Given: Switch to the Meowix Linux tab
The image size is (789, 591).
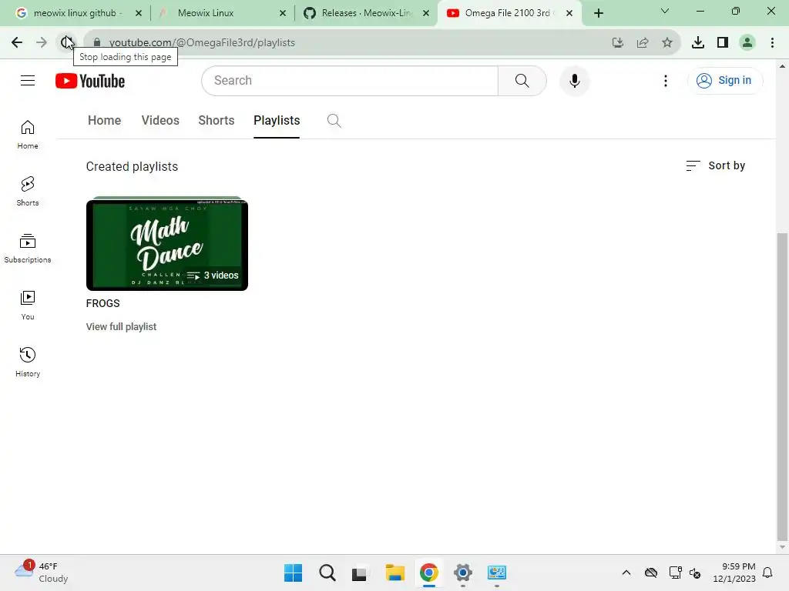Looking at the screenshot, I should coord(205,13).
